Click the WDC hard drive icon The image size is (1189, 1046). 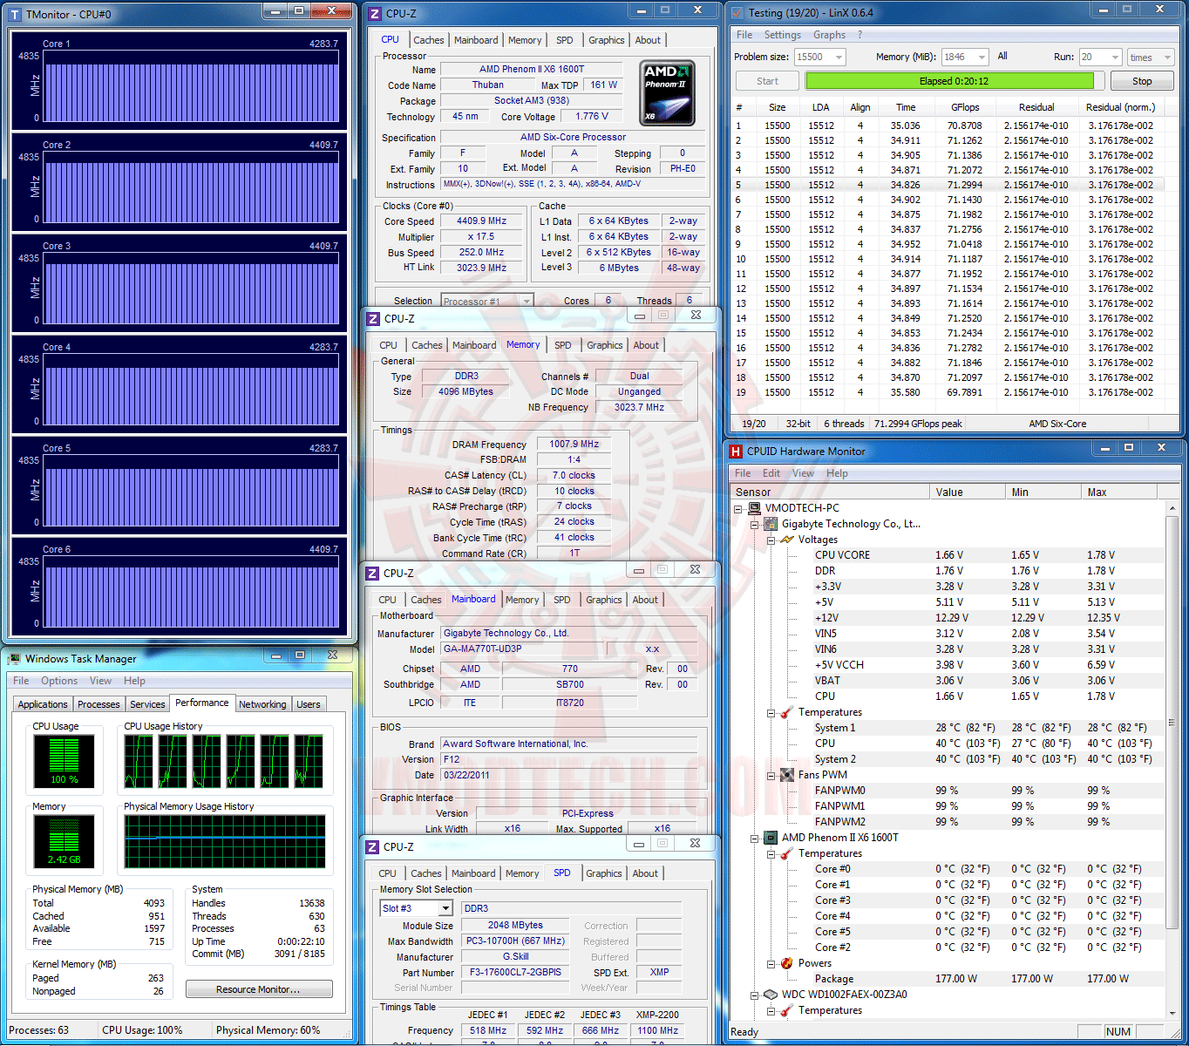pos(771,995)
